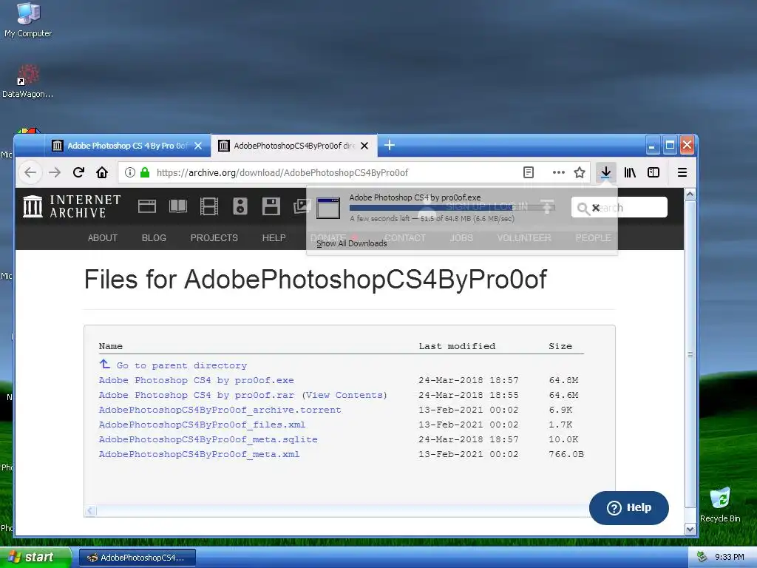757x568 pixels.
Task: Toggle the sidebar view icon
Action: click(x=654, y=172)
